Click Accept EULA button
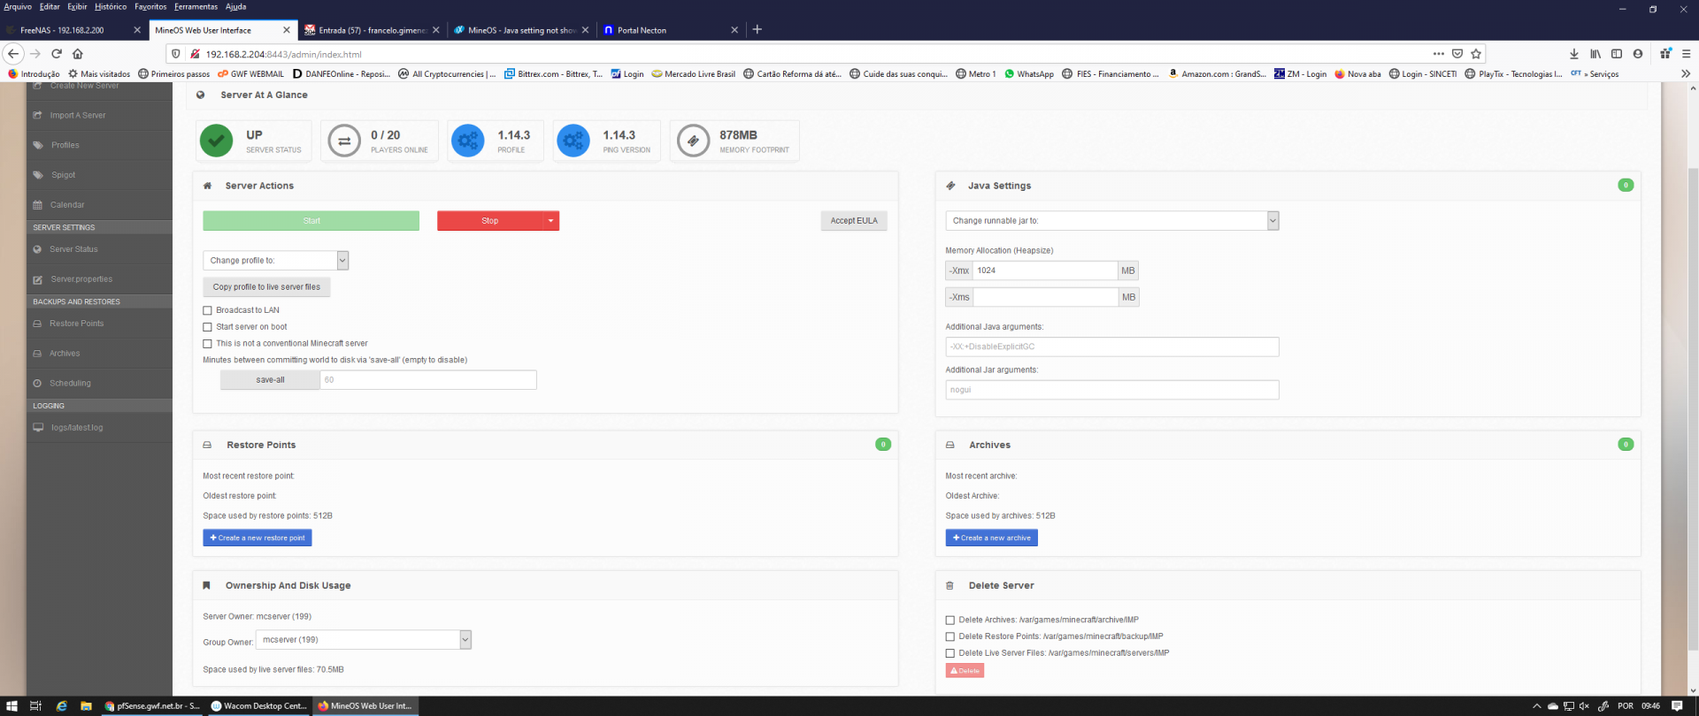The height and width of the screenshot is (716, 1699). click(854, 221)
